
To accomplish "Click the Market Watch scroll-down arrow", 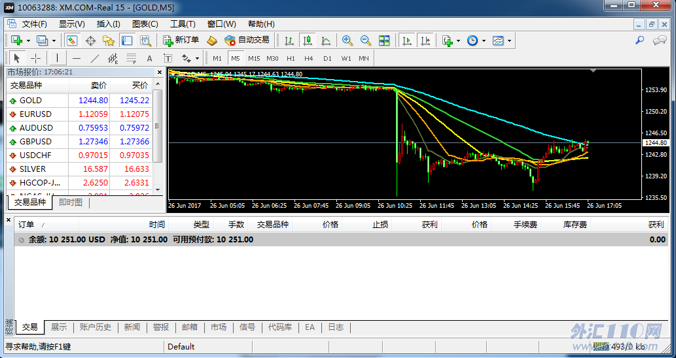I will click(x=158, y=189).
